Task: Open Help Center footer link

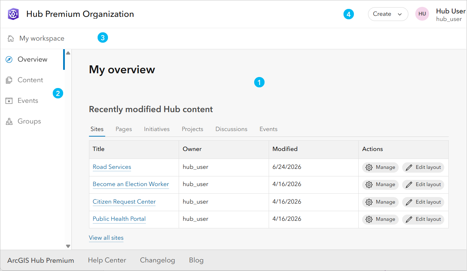Action: 107,260
